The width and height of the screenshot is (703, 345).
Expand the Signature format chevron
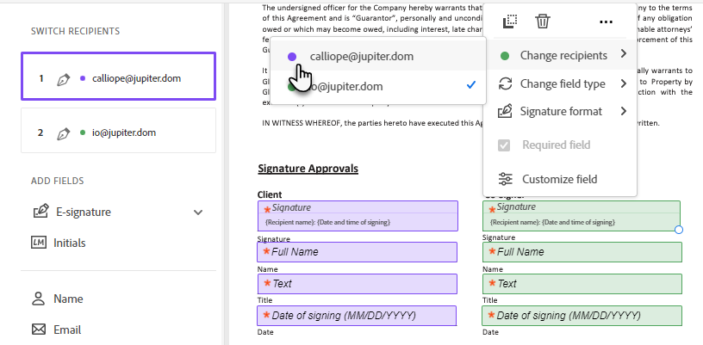tap(623, 111)
